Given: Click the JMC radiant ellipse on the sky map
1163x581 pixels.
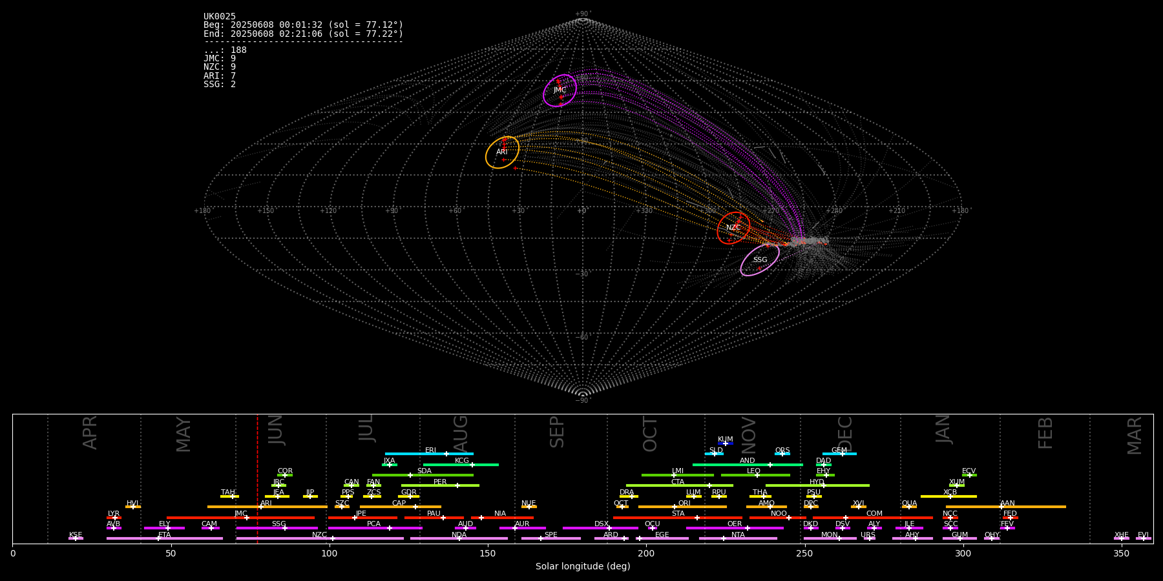Looking at the screenshot, I should click(x=560, y=90).
